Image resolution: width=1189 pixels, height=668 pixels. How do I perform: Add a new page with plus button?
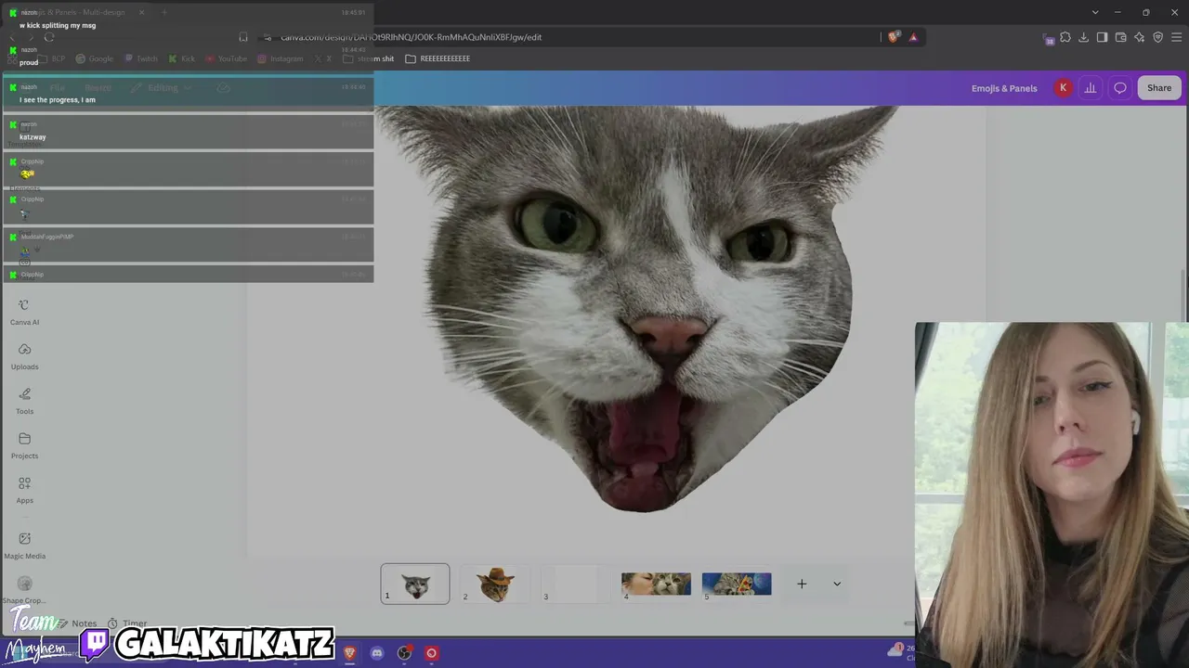click(x=802, y=584)
